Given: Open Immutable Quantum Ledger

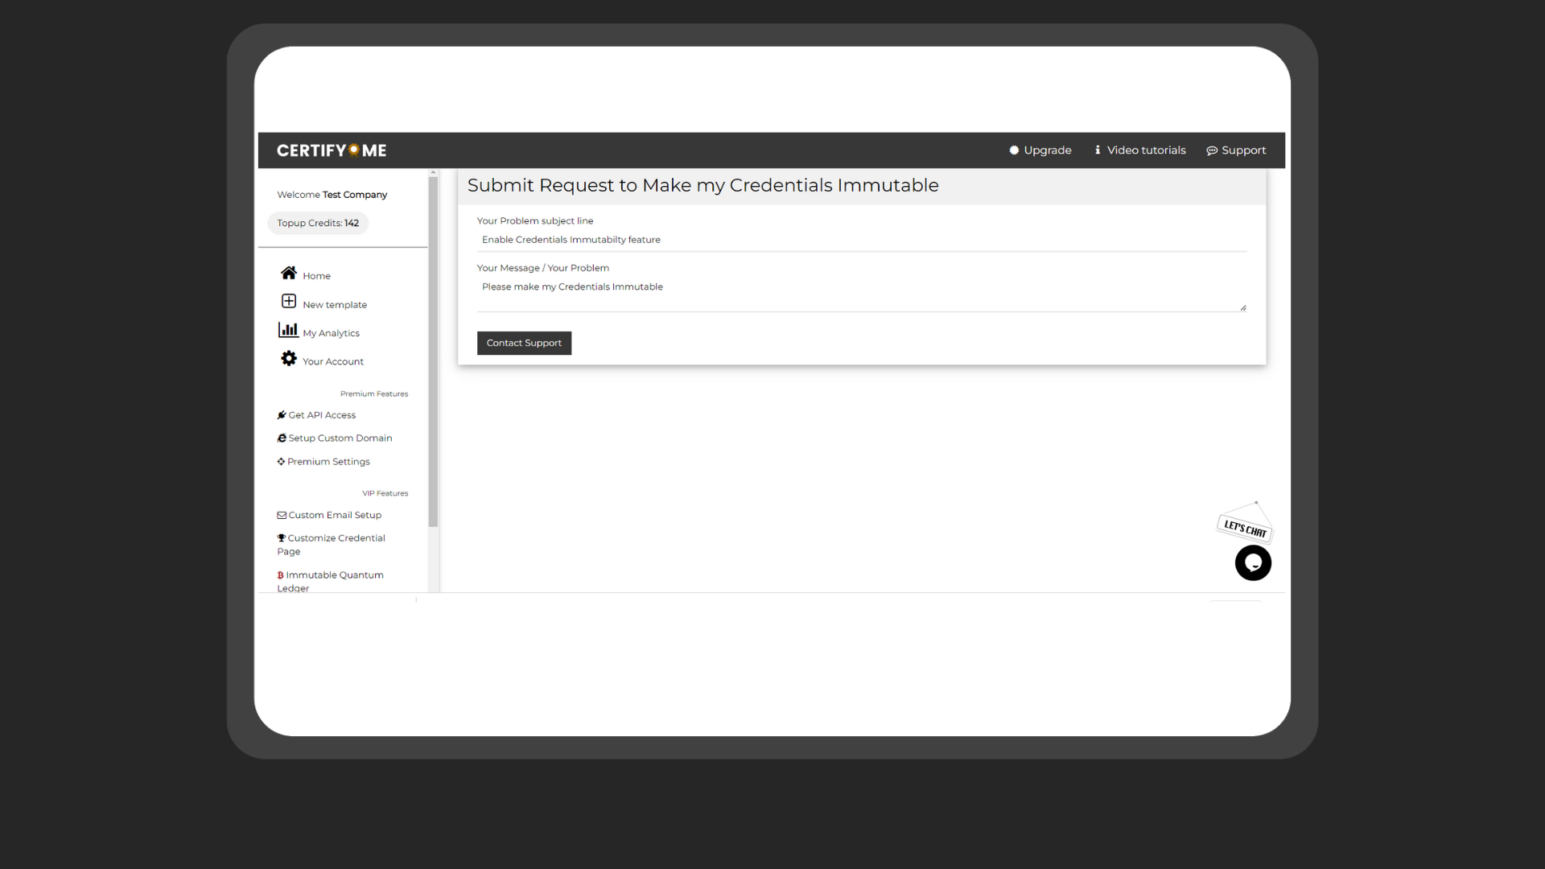Looking at the screenshot, I should click(334, 575).
